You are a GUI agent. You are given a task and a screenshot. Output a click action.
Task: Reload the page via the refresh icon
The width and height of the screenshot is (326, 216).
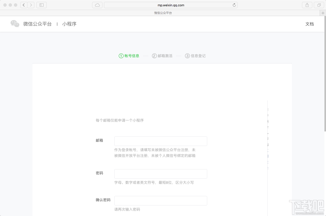click(234, 5)
